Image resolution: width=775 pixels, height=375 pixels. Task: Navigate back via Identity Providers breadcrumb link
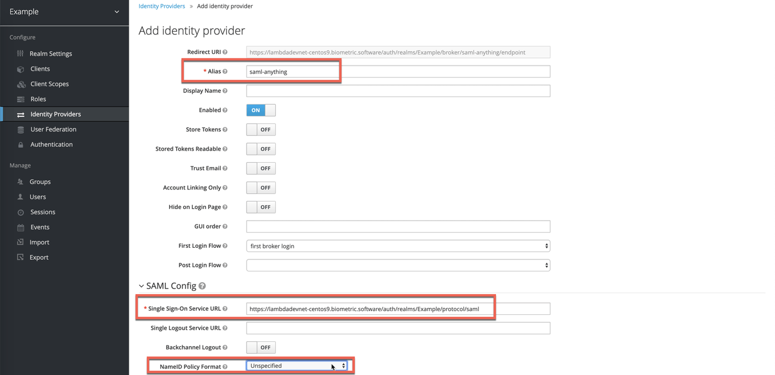(161, 6)
